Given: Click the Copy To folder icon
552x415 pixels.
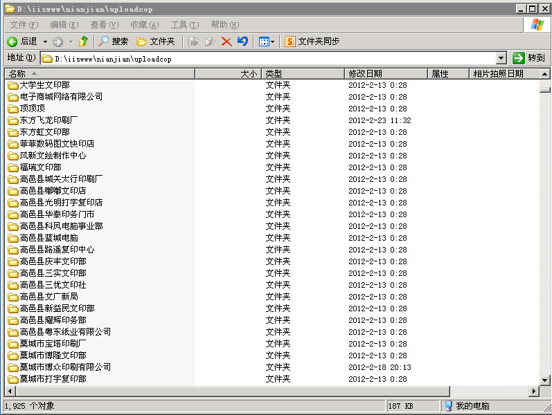Looking at the screenshot, I should pyautogui.click(x=210, y=41).
